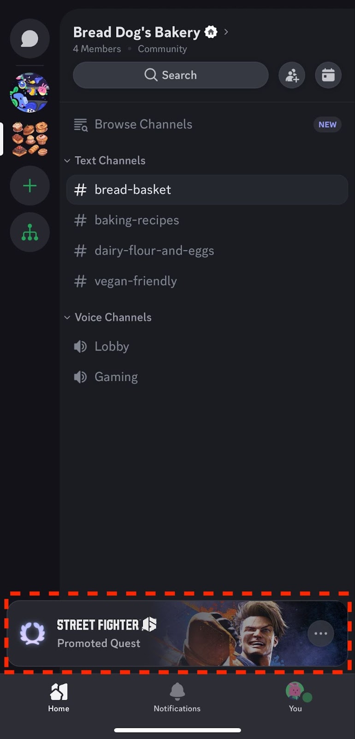Viewport: 355px width, 739px height.
Task: Open Student Hubs tree icon
Action: point(30,232)
